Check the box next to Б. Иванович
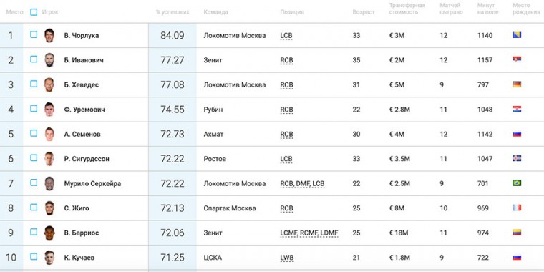 click(x=34, y=59)
